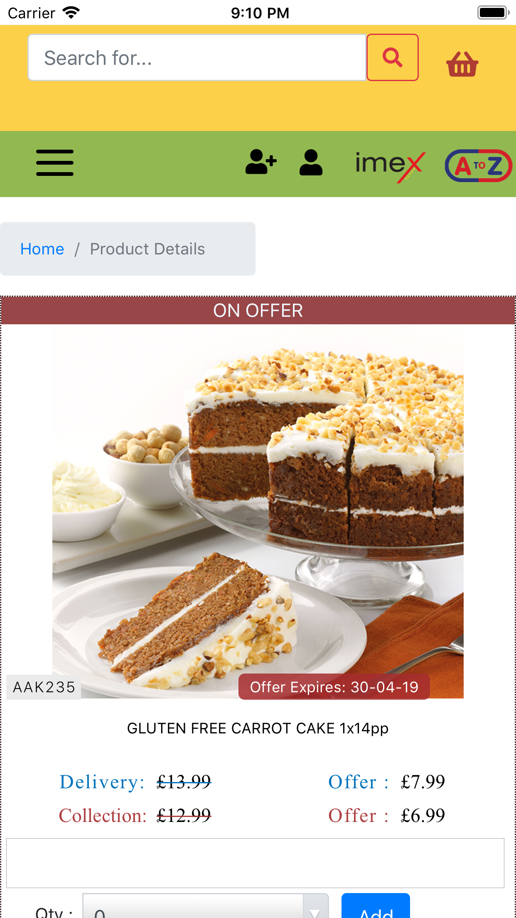The width and height of the screenshot is (516, 918).
Task: Tap the user login icon
Action: coord(311,162)
